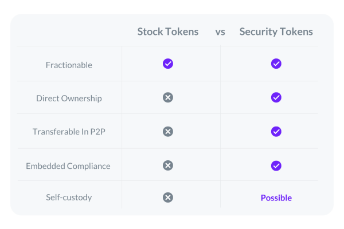Screen dimensions: 344x229
Task: Click the Security Tokens Fractionable checkmark
Action: (x=276, y=64)
